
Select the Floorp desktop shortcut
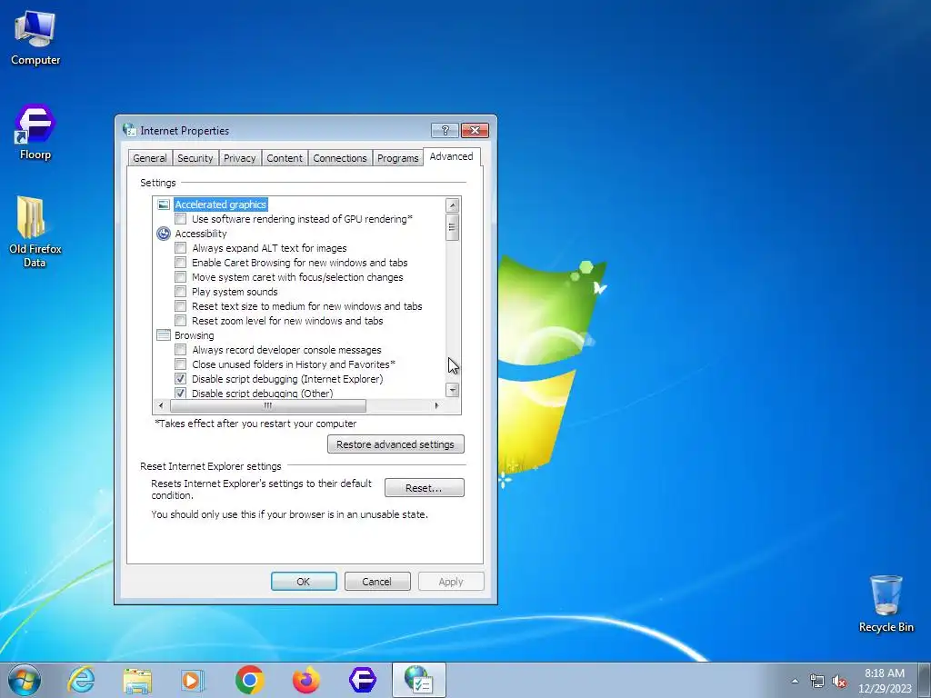[x=35, y=133]
